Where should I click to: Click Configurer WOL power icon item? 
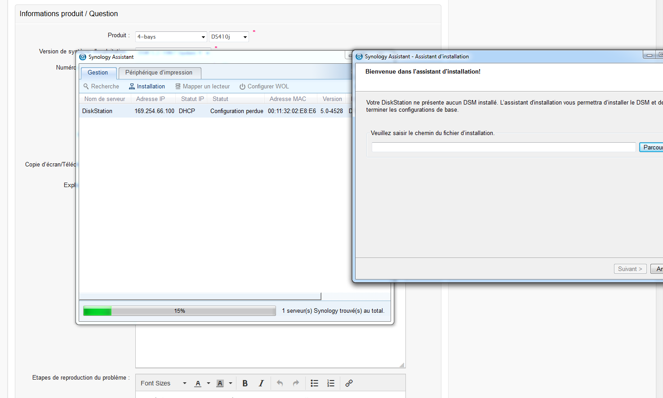pos(264,87)
